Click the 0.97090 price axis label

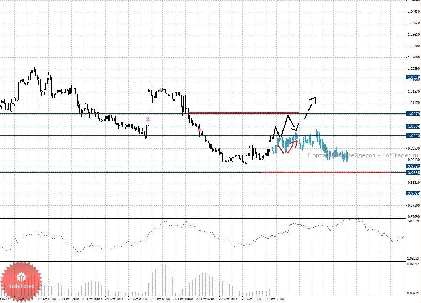[x=414, y=216]
